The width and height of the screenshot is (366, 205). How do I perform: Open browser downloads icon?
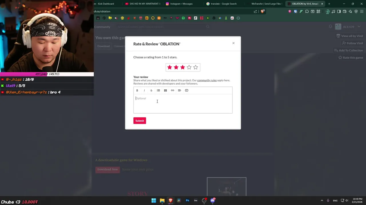tap(328, 11)
